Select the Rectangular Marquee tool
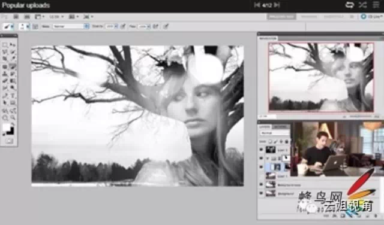The height and width of the screenshot is (225, 384). 5,45
